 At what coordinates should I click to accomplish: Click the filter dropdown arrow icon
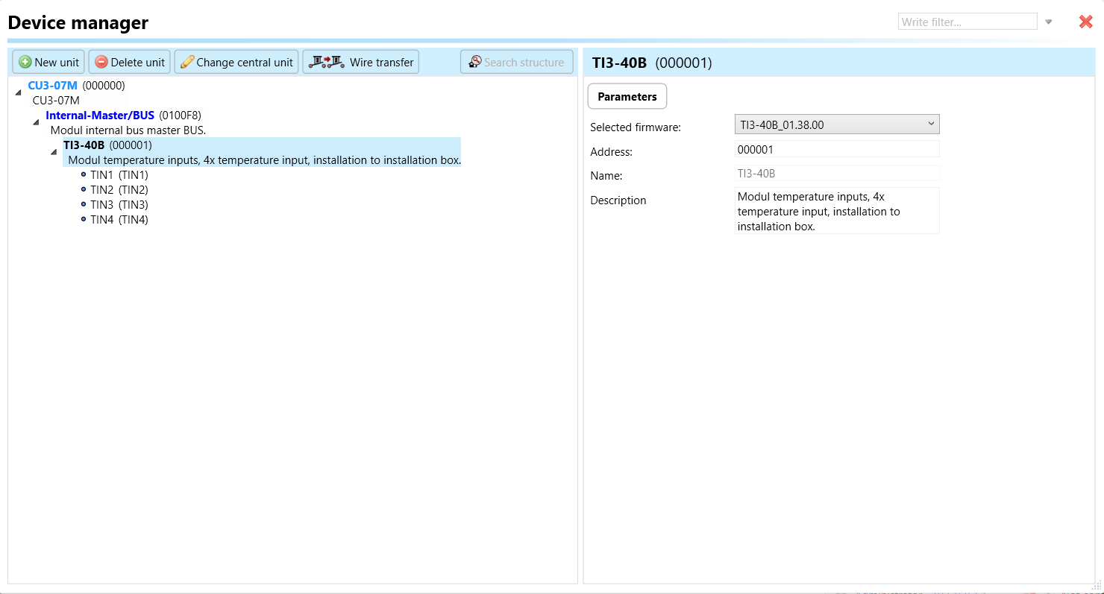click(1049, 22)
